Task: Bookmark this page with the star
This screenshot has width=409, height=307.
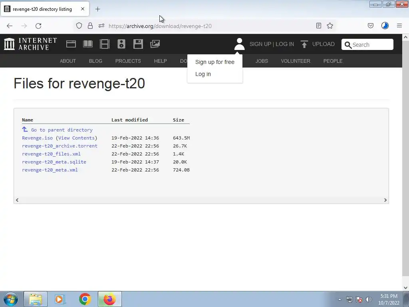Action: pyautogui.click(x=330, y=26)
